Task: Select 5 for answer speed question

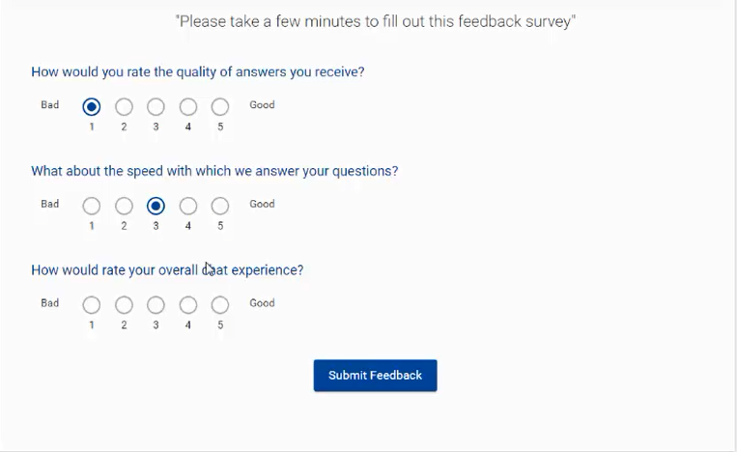Action: 220,206
